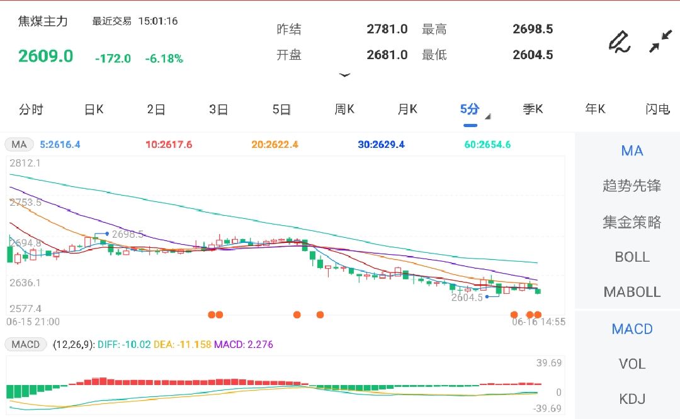Choose KDJ sub-indicator in sidebar

pyautogui.click(x=632, y=399)
